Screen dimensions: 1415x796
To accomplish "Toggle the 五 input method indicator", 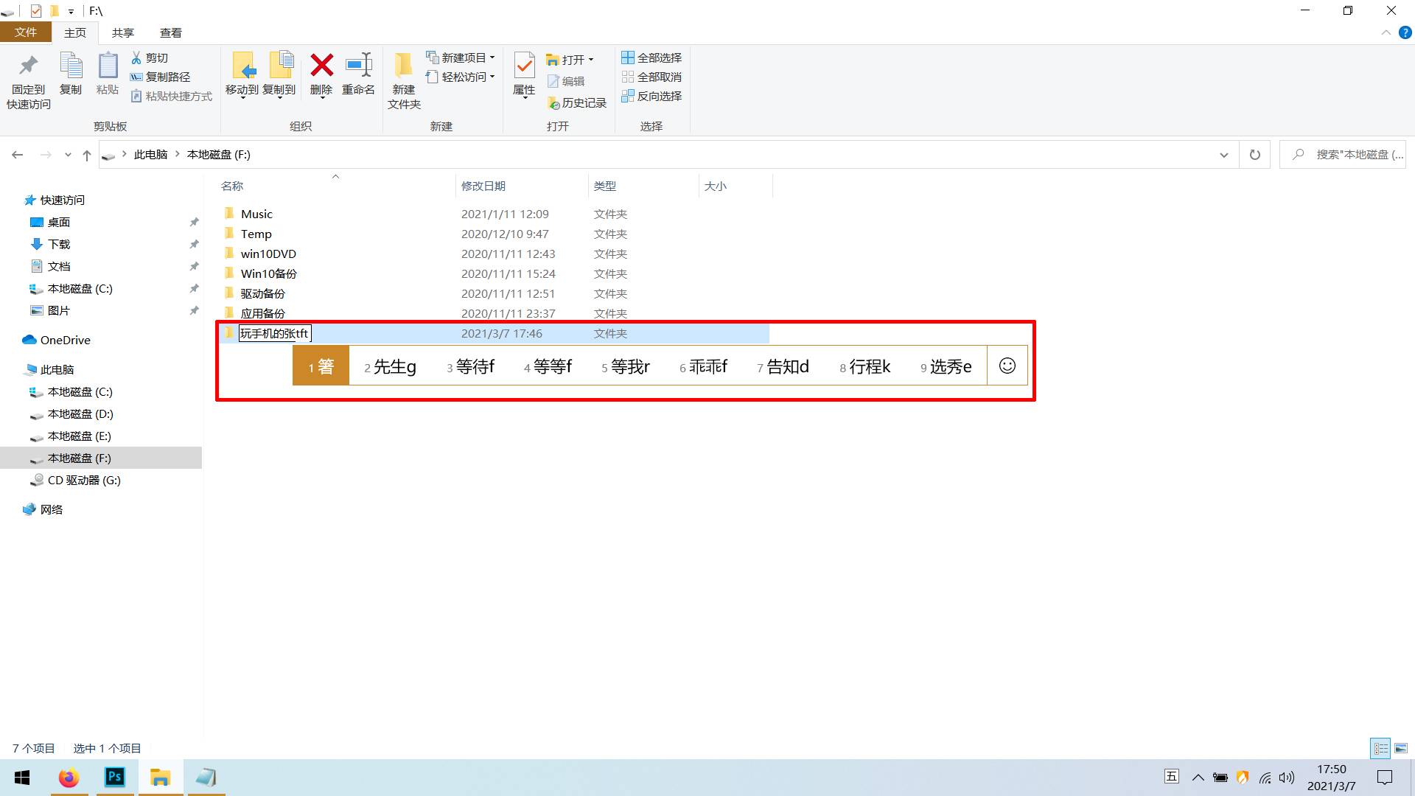I will click(x=1171, y=776).
